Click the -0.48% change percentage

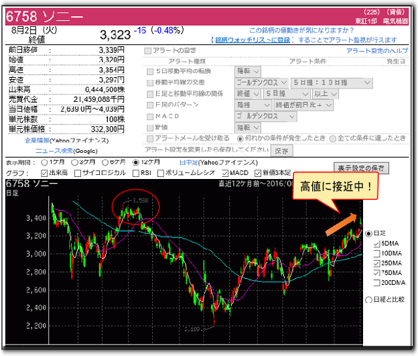point(167,30)
